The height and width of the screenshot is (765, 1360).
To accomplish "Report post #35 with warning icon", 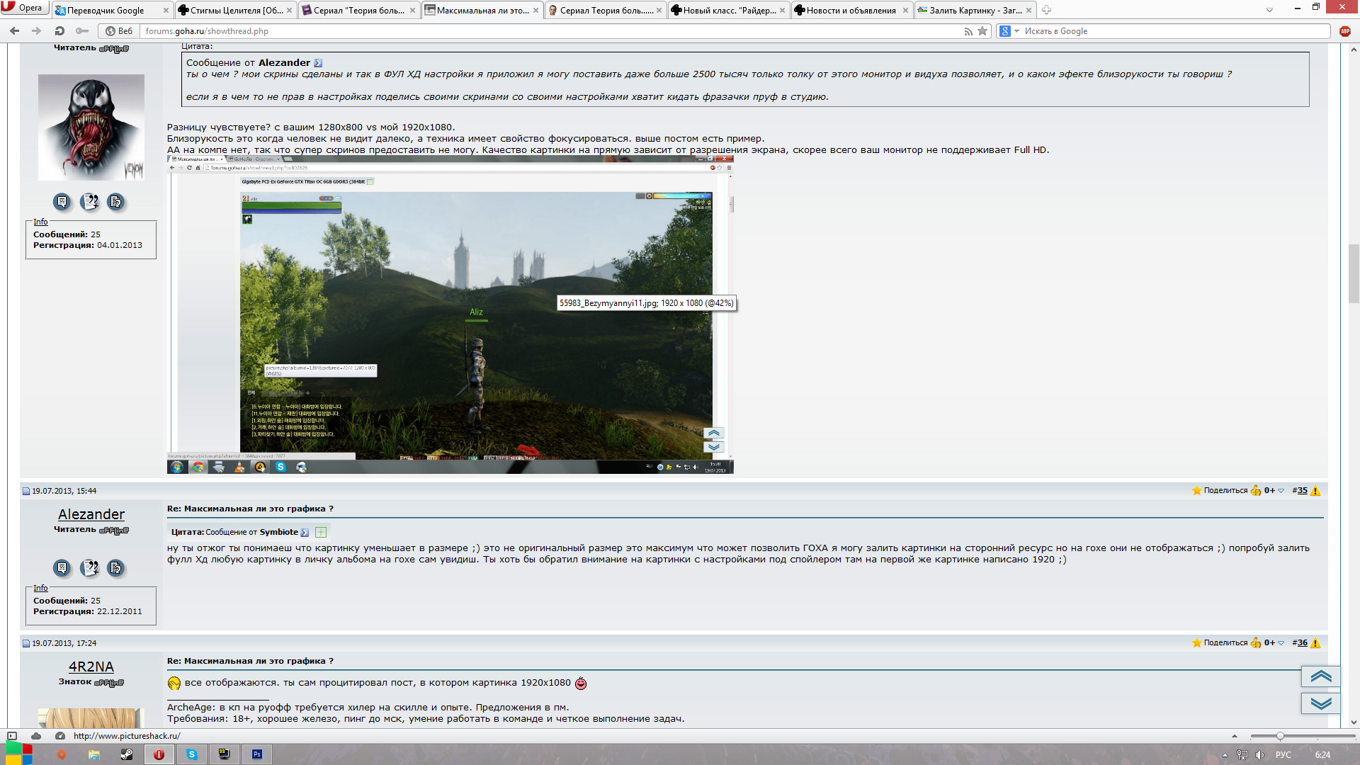I will (x=1315, y=491).
